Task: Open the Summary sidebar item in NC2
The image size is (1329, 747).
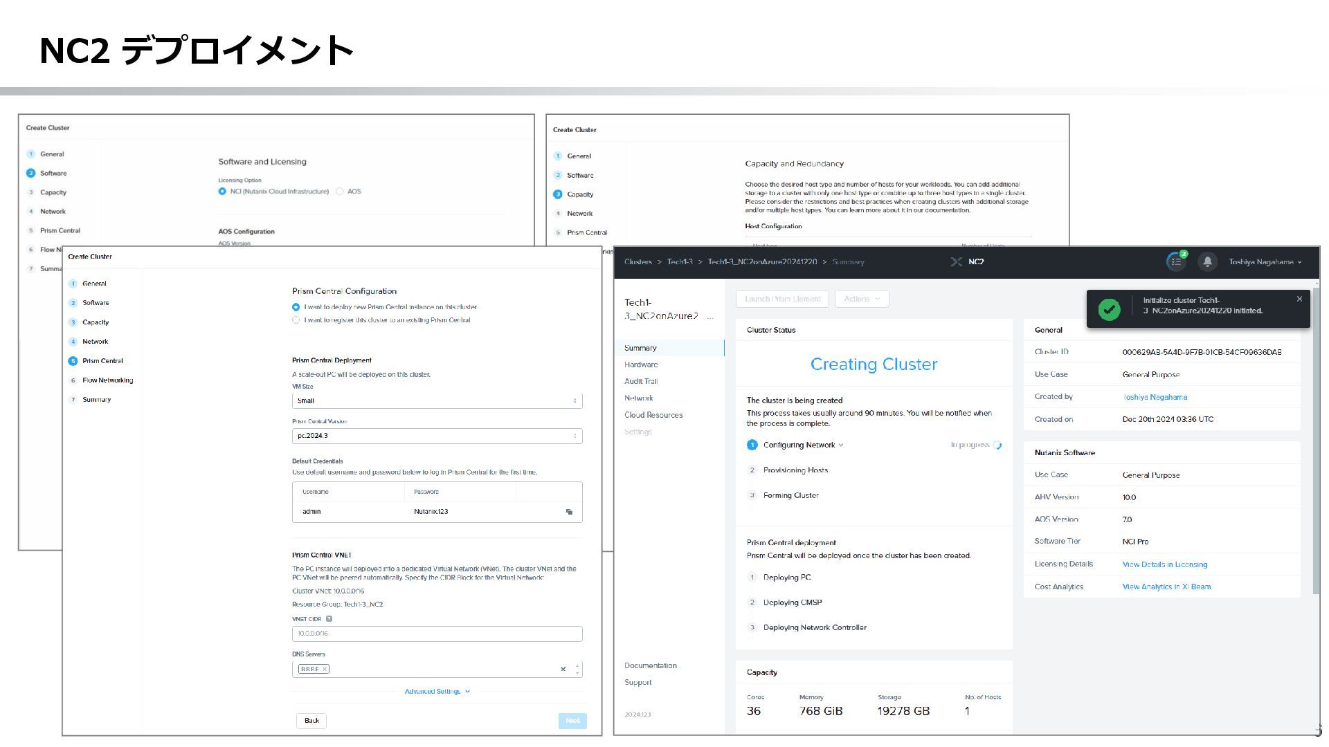Action: tap(640, 348)
